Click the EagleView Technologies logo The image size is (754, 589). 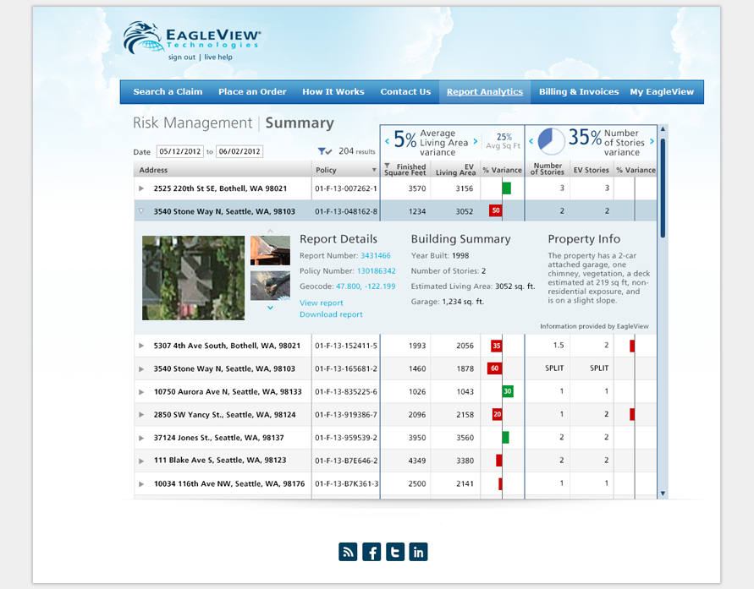(x=192, y=37)
